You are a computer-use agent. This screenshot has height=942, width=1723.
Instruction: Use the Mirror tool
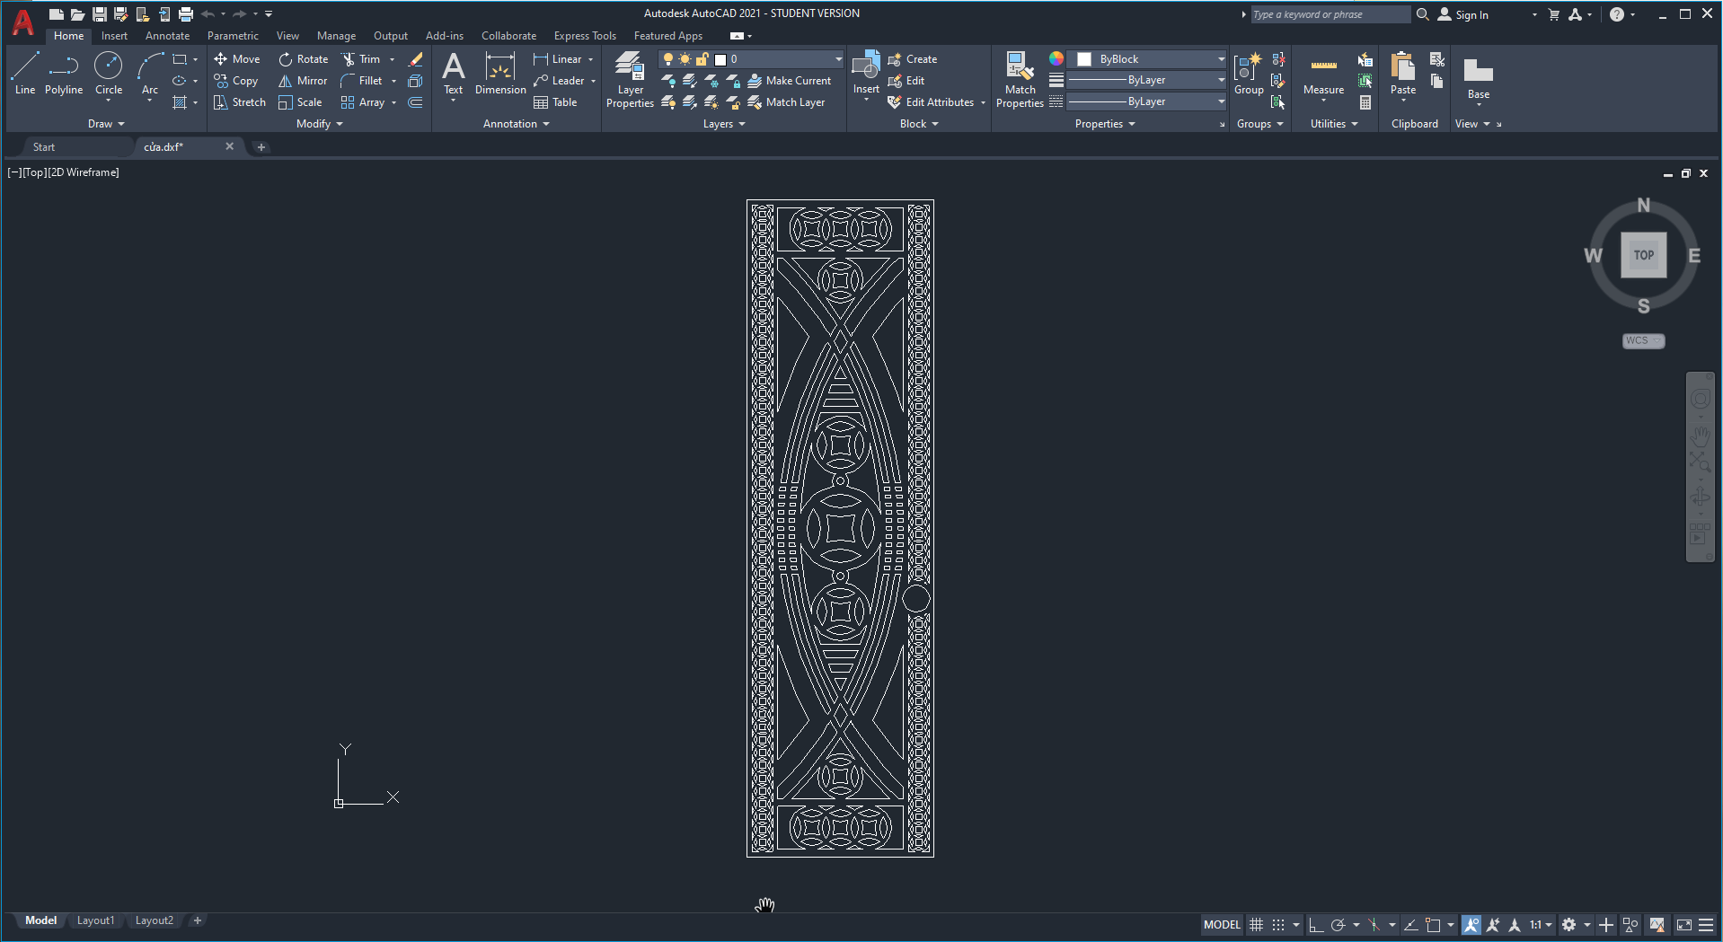(x=303, y=81)
